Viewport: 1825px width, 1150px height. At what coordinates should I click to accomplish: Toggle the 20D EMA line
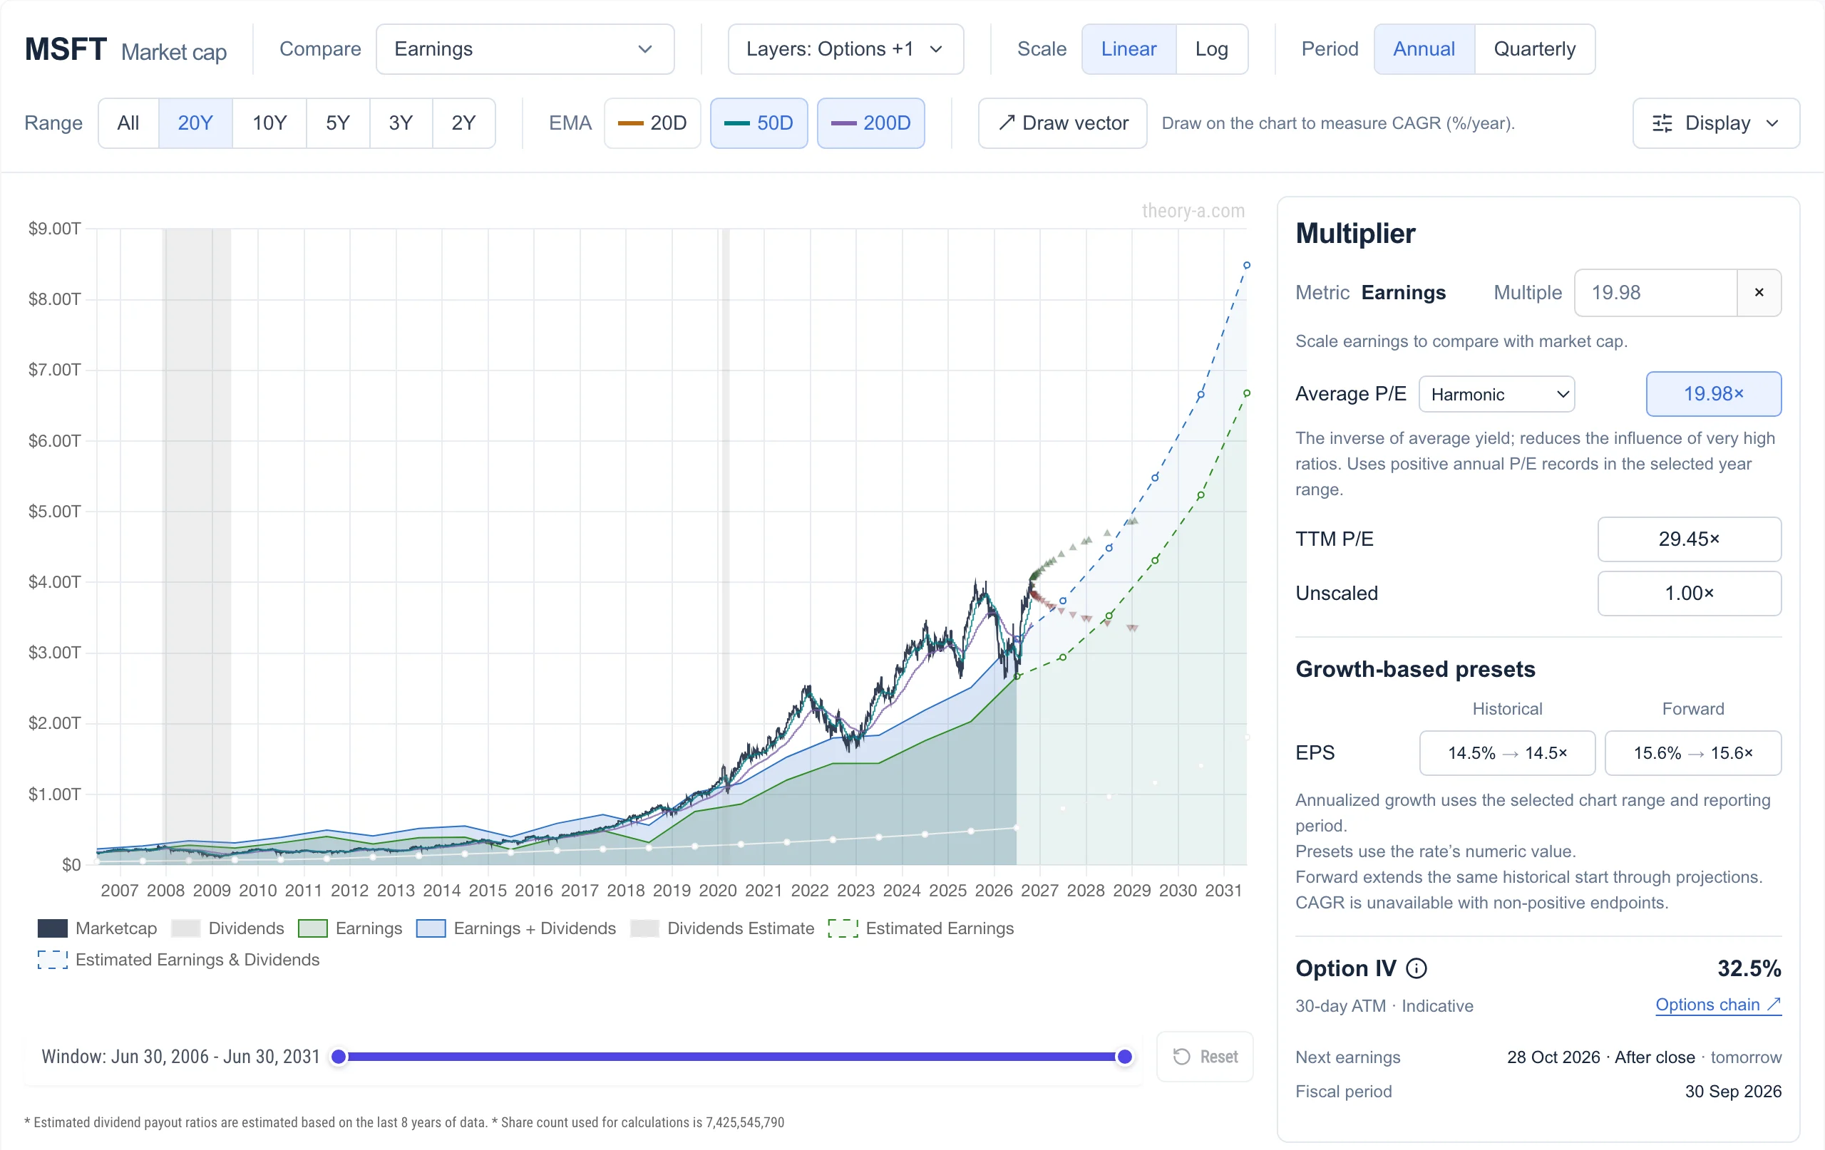(x=652, y=123)
